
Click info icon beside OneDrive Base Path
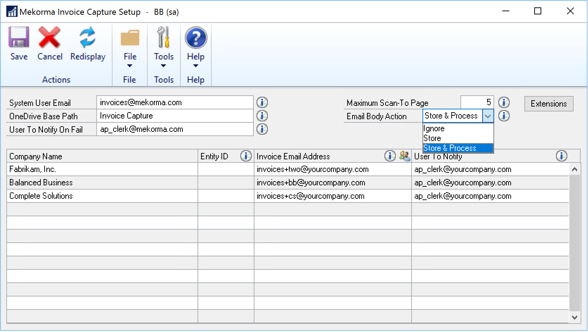[262, 116]
